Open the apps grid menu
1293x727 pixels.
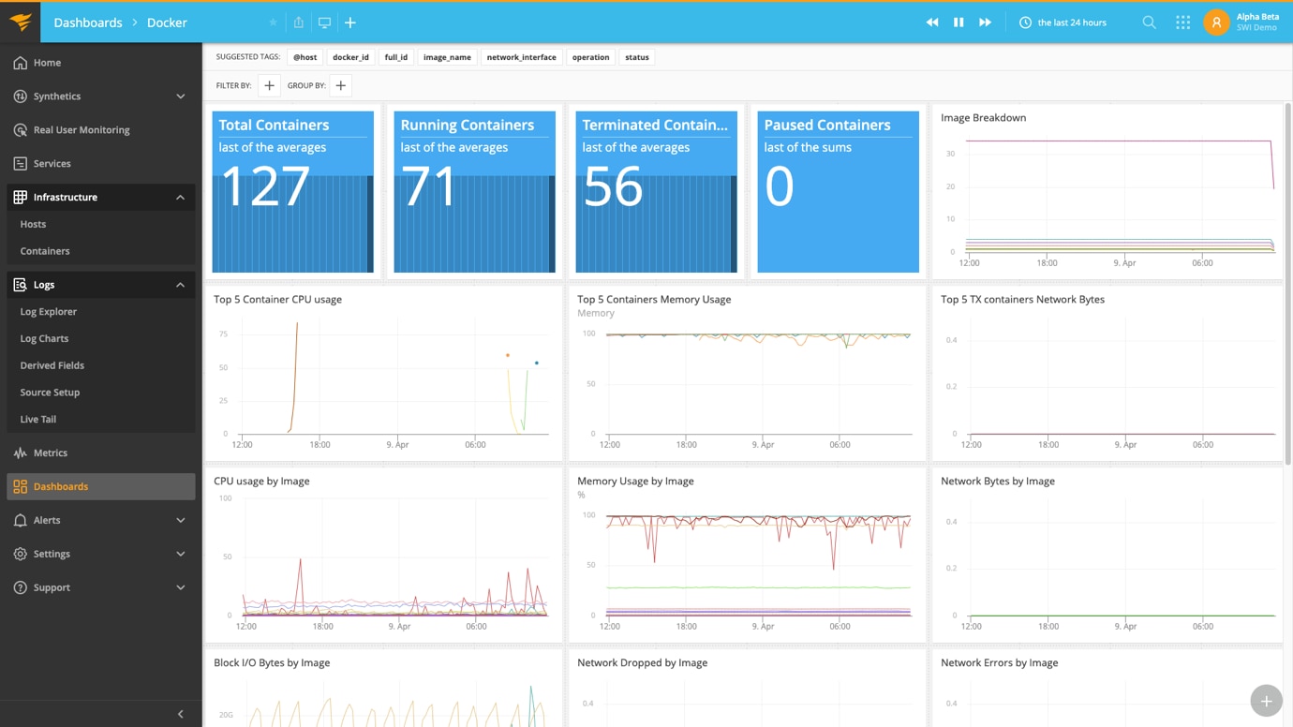tap(1182, 22)
